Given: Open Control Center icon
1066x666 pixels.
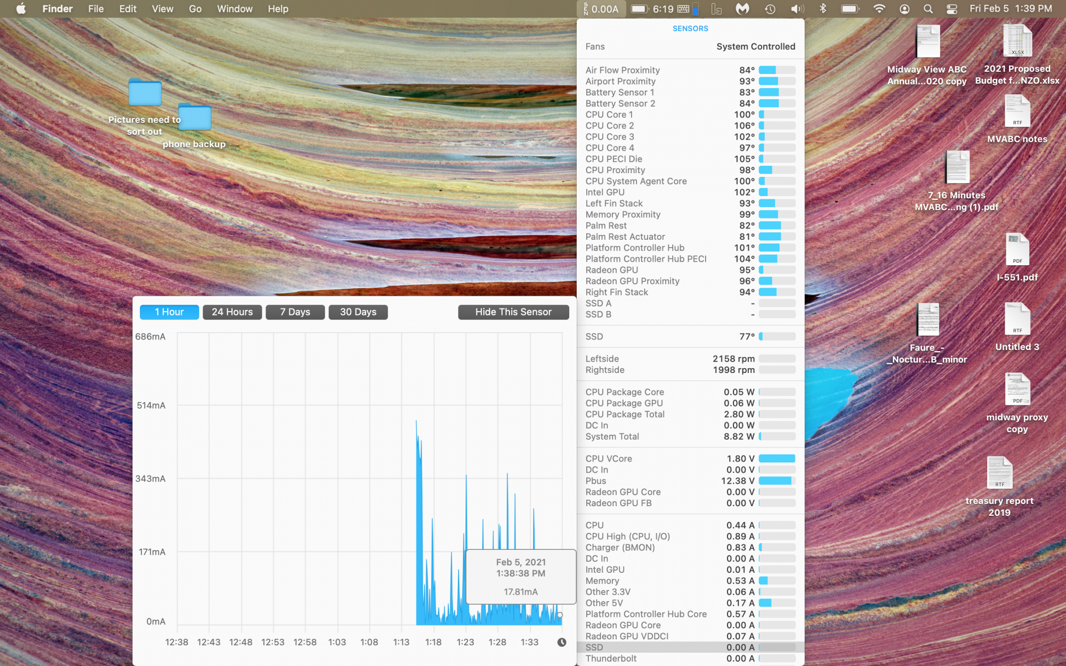Looking at the screenshot, I should [952, 9].
